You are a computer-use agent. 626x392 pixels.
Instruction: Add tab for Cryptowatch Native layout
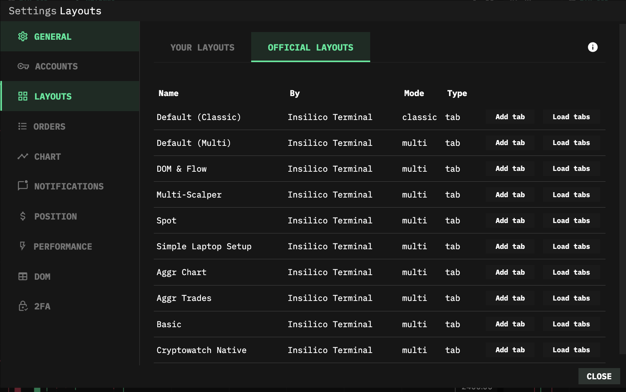pyautogui.click(x=510, y=350)
